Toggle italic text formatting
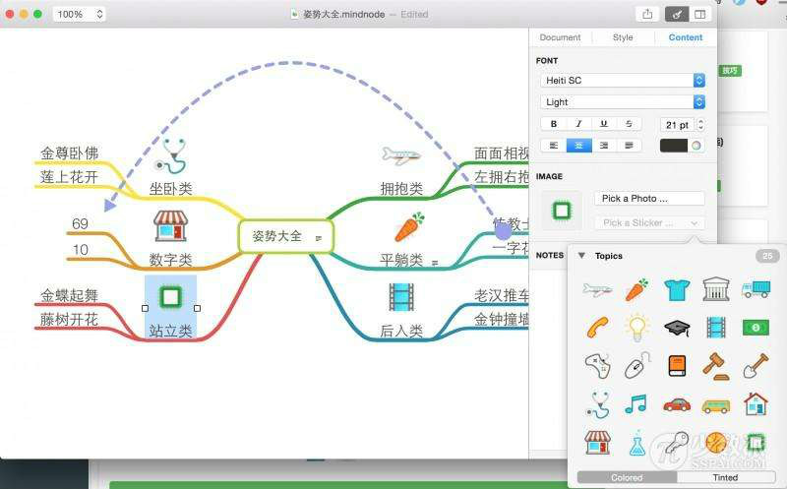The height and width of the screenshot is (489, 787). pyautogui.click(x=578, y=124)
